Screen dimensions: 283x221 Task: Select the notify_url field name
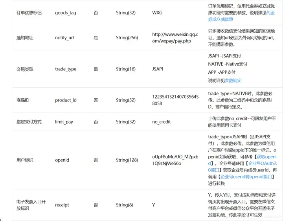(x=64, y=38)
